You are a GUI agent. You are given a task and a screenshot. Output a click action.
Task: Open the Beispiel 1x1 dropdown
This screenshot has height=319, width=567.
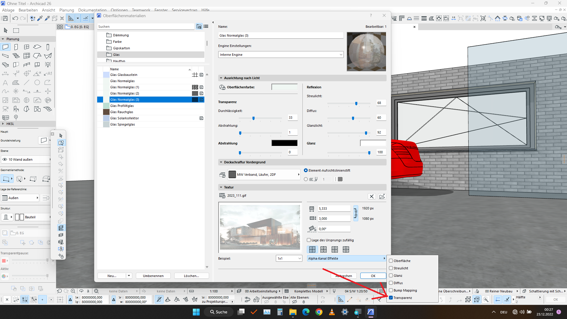(x=289, y=258)
